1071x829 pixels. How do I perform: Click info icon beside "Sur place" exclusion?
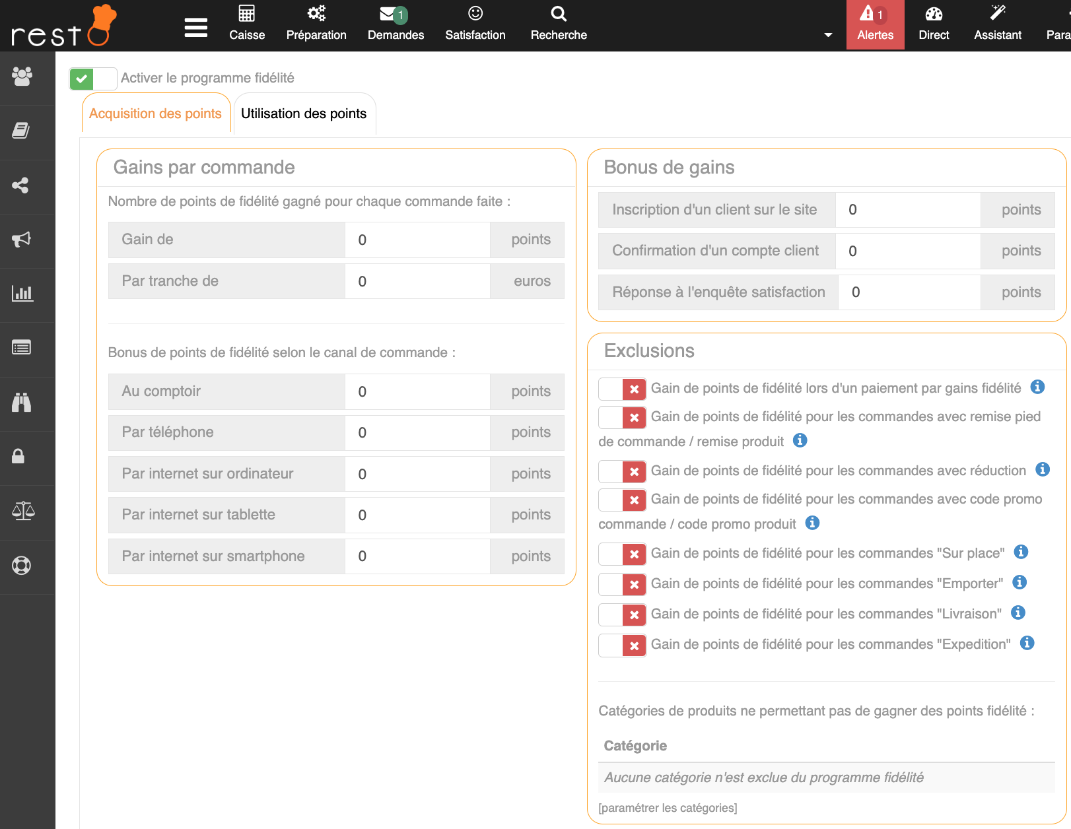pyautogui.click(x=1021, y=552)
